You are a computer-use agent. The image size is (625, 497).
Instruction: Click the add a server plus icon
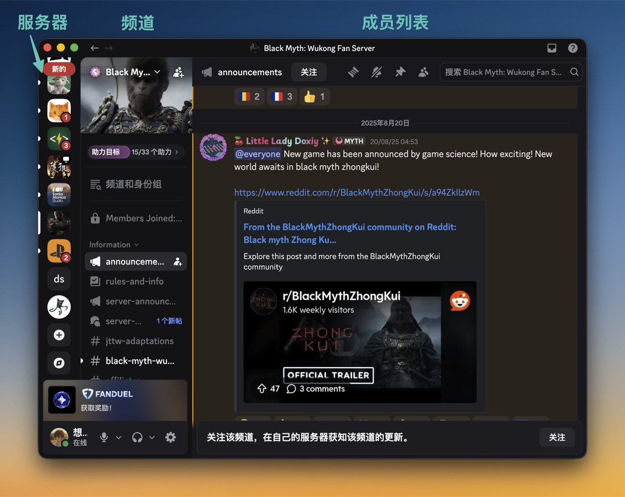tap(59, 335)
